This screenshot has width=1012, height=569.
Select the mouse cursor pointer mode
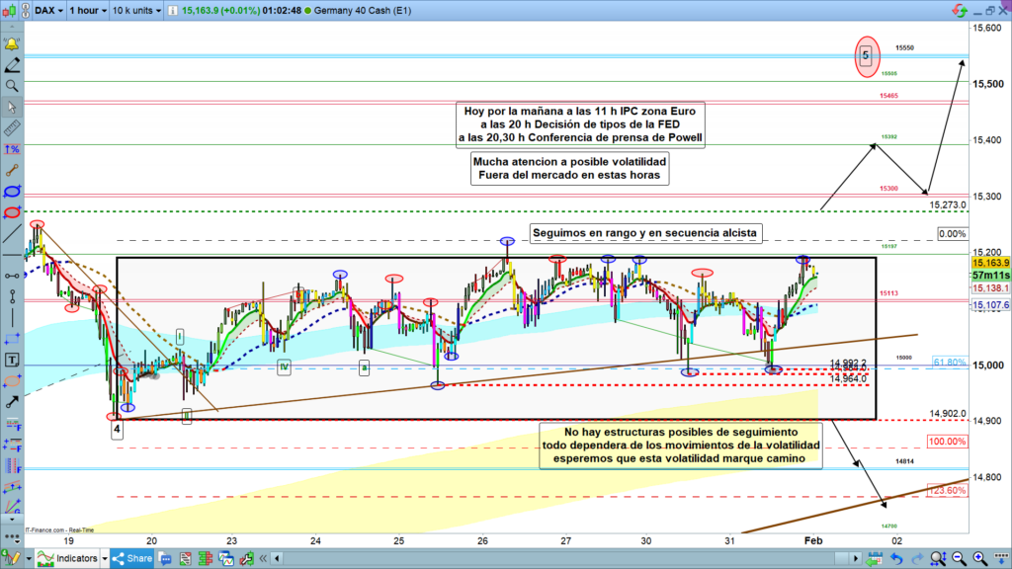[12, 107]
